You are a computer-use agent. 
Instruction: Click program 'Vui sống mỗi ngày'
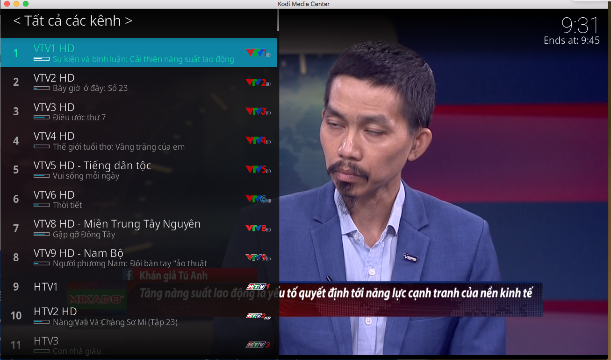click(x=86, y=176)
